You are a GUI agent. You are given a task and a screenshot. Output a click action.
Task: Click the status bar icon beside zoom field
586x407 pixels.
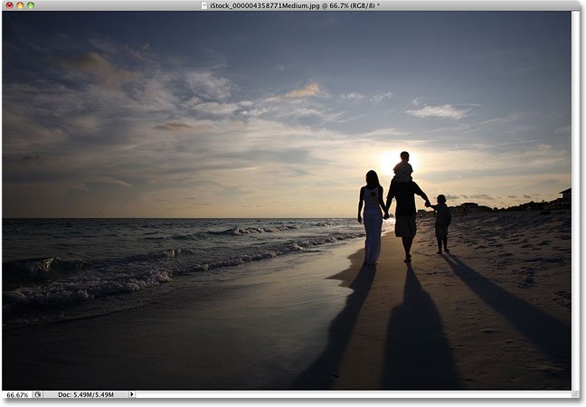point(38,394)
